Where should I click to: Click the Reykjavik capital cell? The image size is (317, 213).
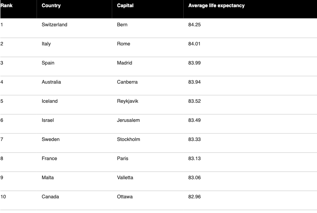pyautogui.click(x=128, y=101)
